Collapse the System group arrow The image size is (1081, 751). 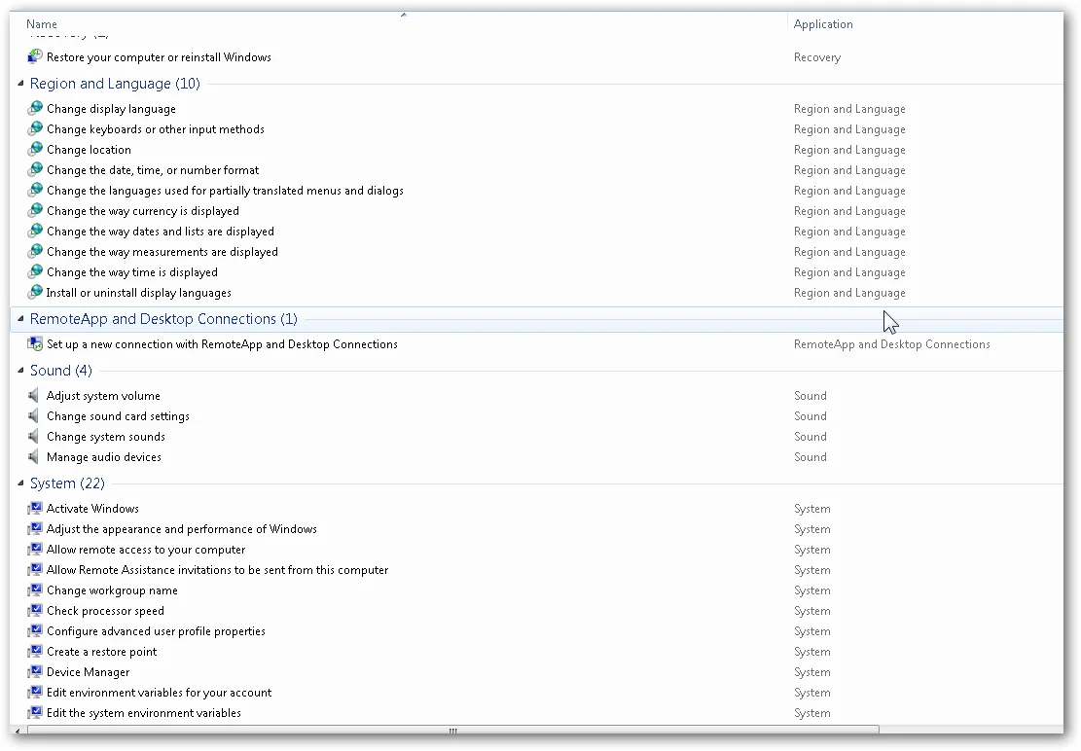(x=21, y=483)
